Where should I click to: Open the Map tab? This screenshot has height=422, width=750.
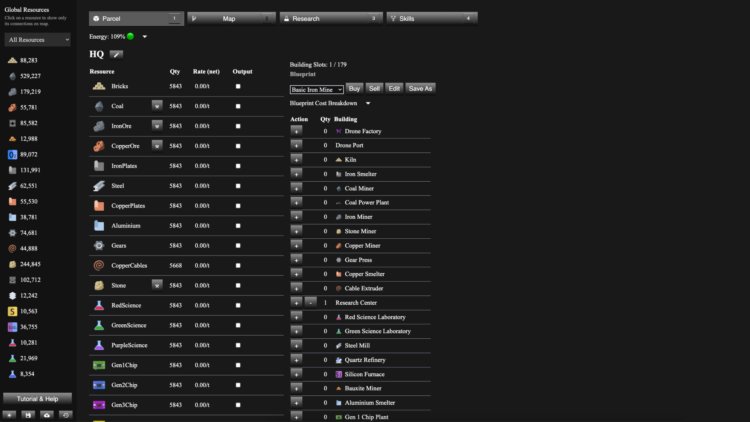231,18
